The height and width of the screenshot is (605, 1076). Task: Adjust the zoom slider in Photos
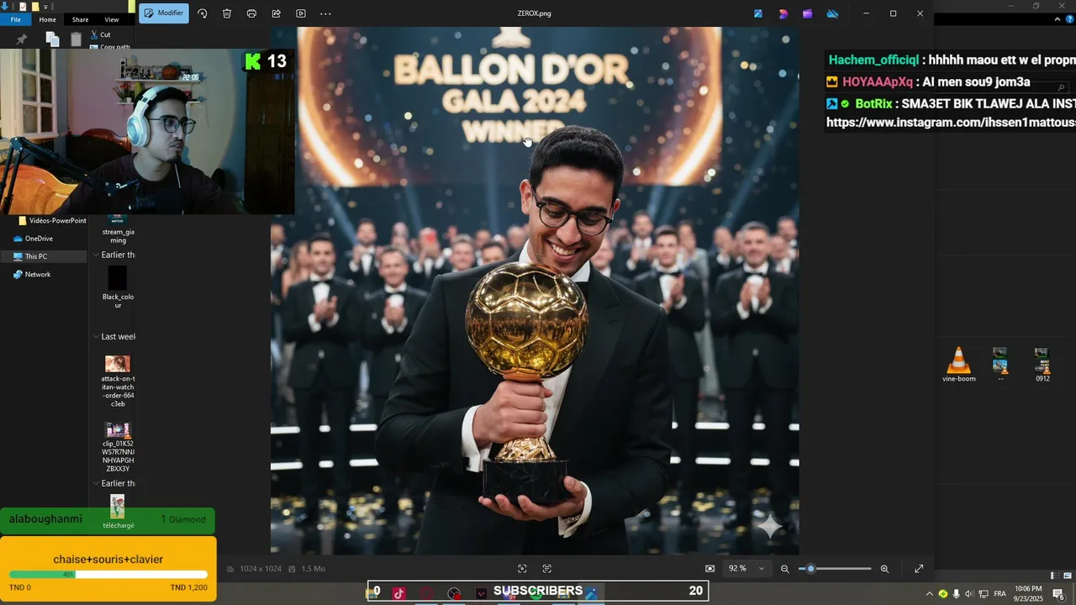coord(835,569)
